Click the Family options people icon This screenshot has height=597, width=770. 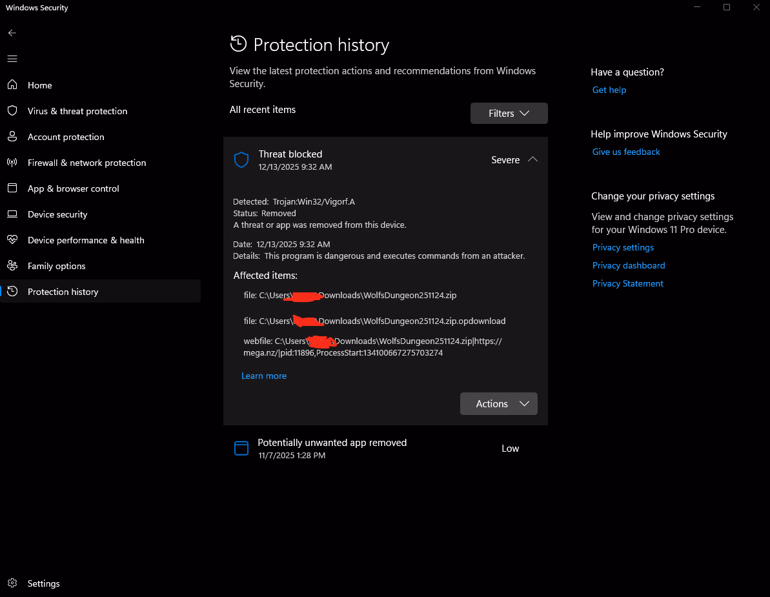(x=12, y=266)
